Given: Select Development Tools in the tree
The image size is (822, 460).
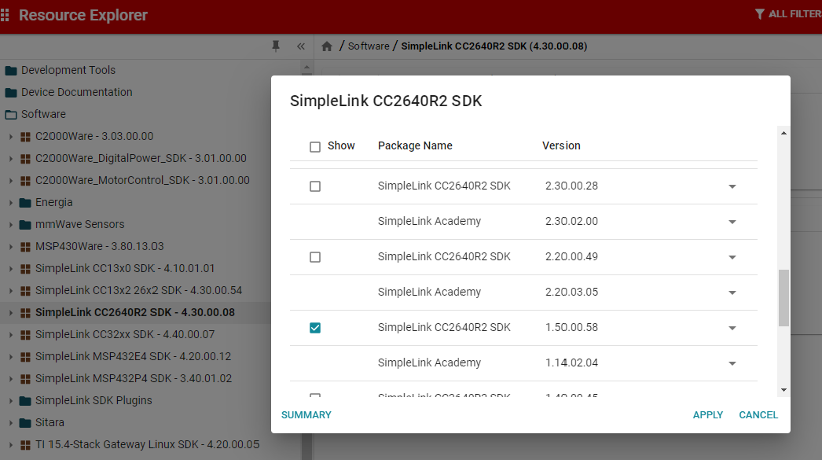Looking at the screenshot, I should [68, 70].
